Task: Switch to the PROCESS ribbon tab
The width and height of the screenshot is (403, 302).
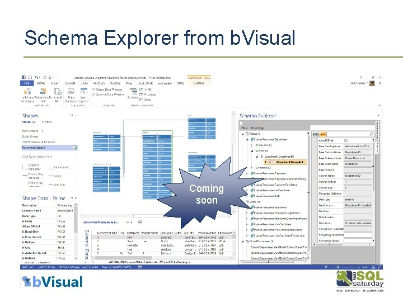Action: pos(99,83)
